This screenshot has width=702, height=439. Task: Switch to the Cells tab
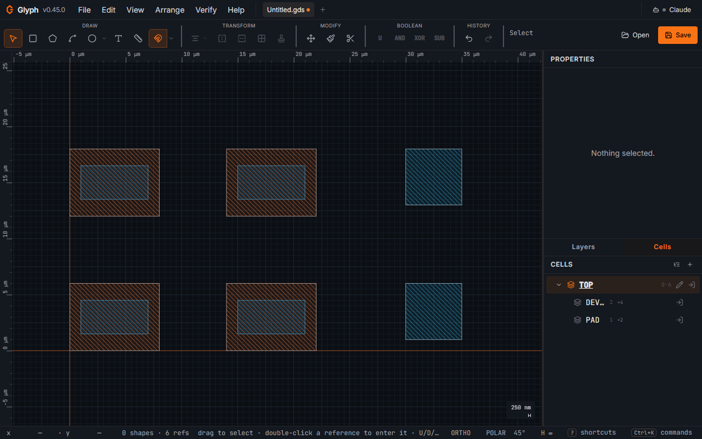[663, 247]
